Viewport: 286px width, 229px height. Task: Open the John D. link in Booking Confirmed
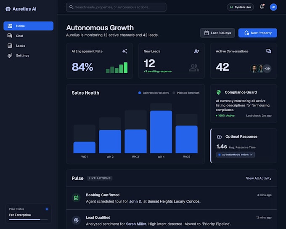(135, 201)
